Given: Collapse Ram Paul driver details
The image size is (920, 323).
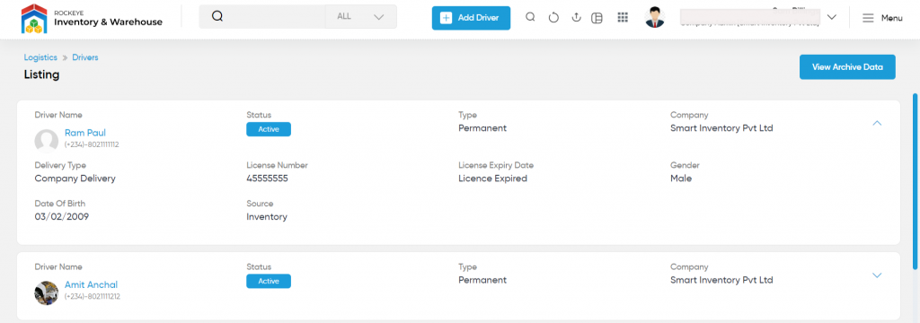Looking at the screenshot, I should point(877,123).
